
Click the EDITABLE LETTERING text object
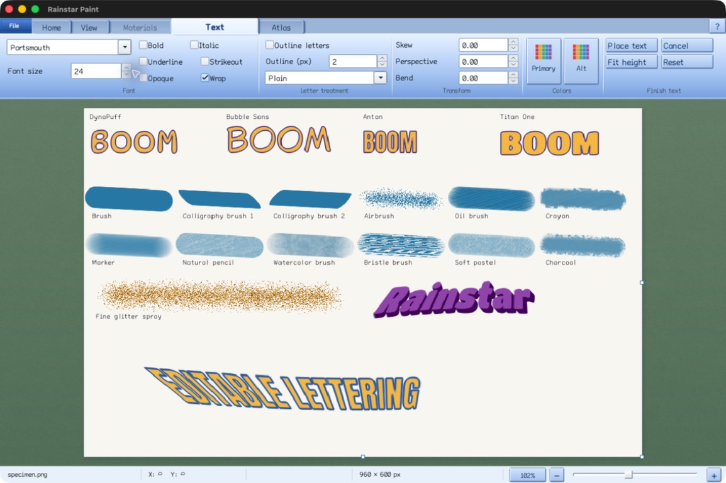pos(282,389)
